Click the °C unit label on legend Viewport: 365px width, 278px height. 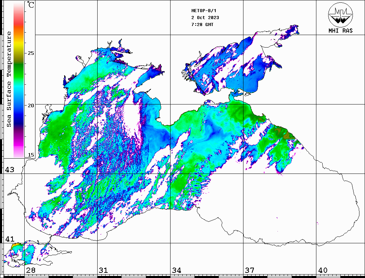pyautogui.click(x=31, y=5)
